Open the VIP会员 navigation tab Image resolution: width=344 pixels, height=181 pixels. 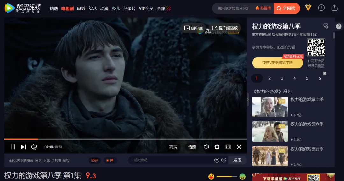click(146, 9)
